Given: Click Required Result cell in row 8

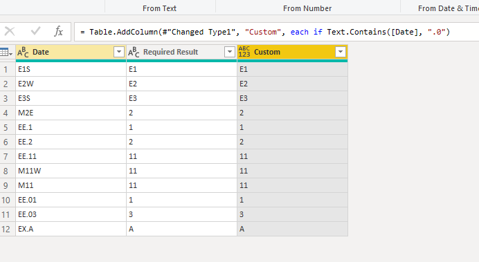Looking at the screenshot, I should pos(182,171).
